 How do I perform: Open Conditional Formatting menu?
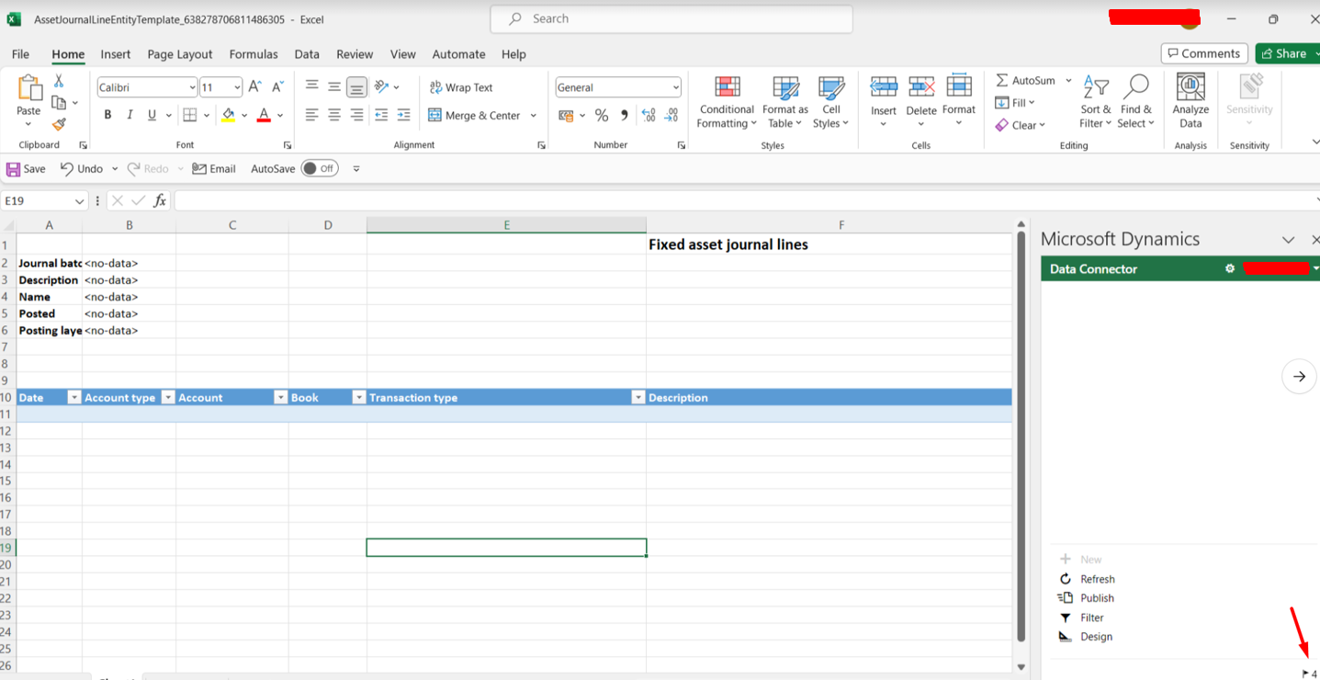727,102
